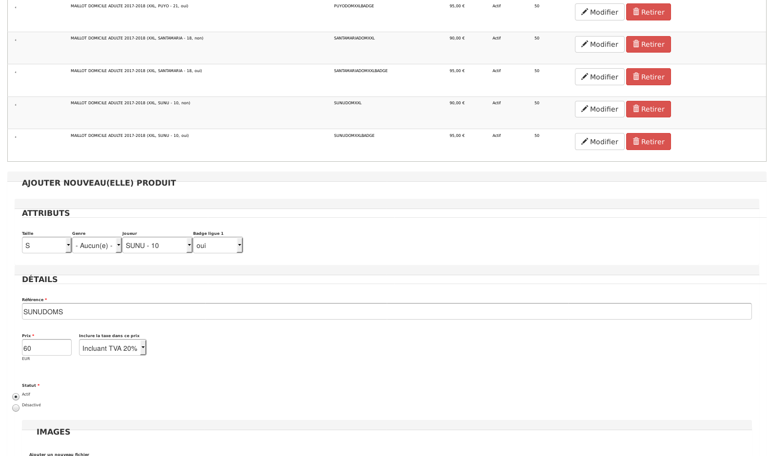Image resolution: width=770 pixels, height=456 pixels.
Task: Open the Taille size dropdown
Action: 46,246
